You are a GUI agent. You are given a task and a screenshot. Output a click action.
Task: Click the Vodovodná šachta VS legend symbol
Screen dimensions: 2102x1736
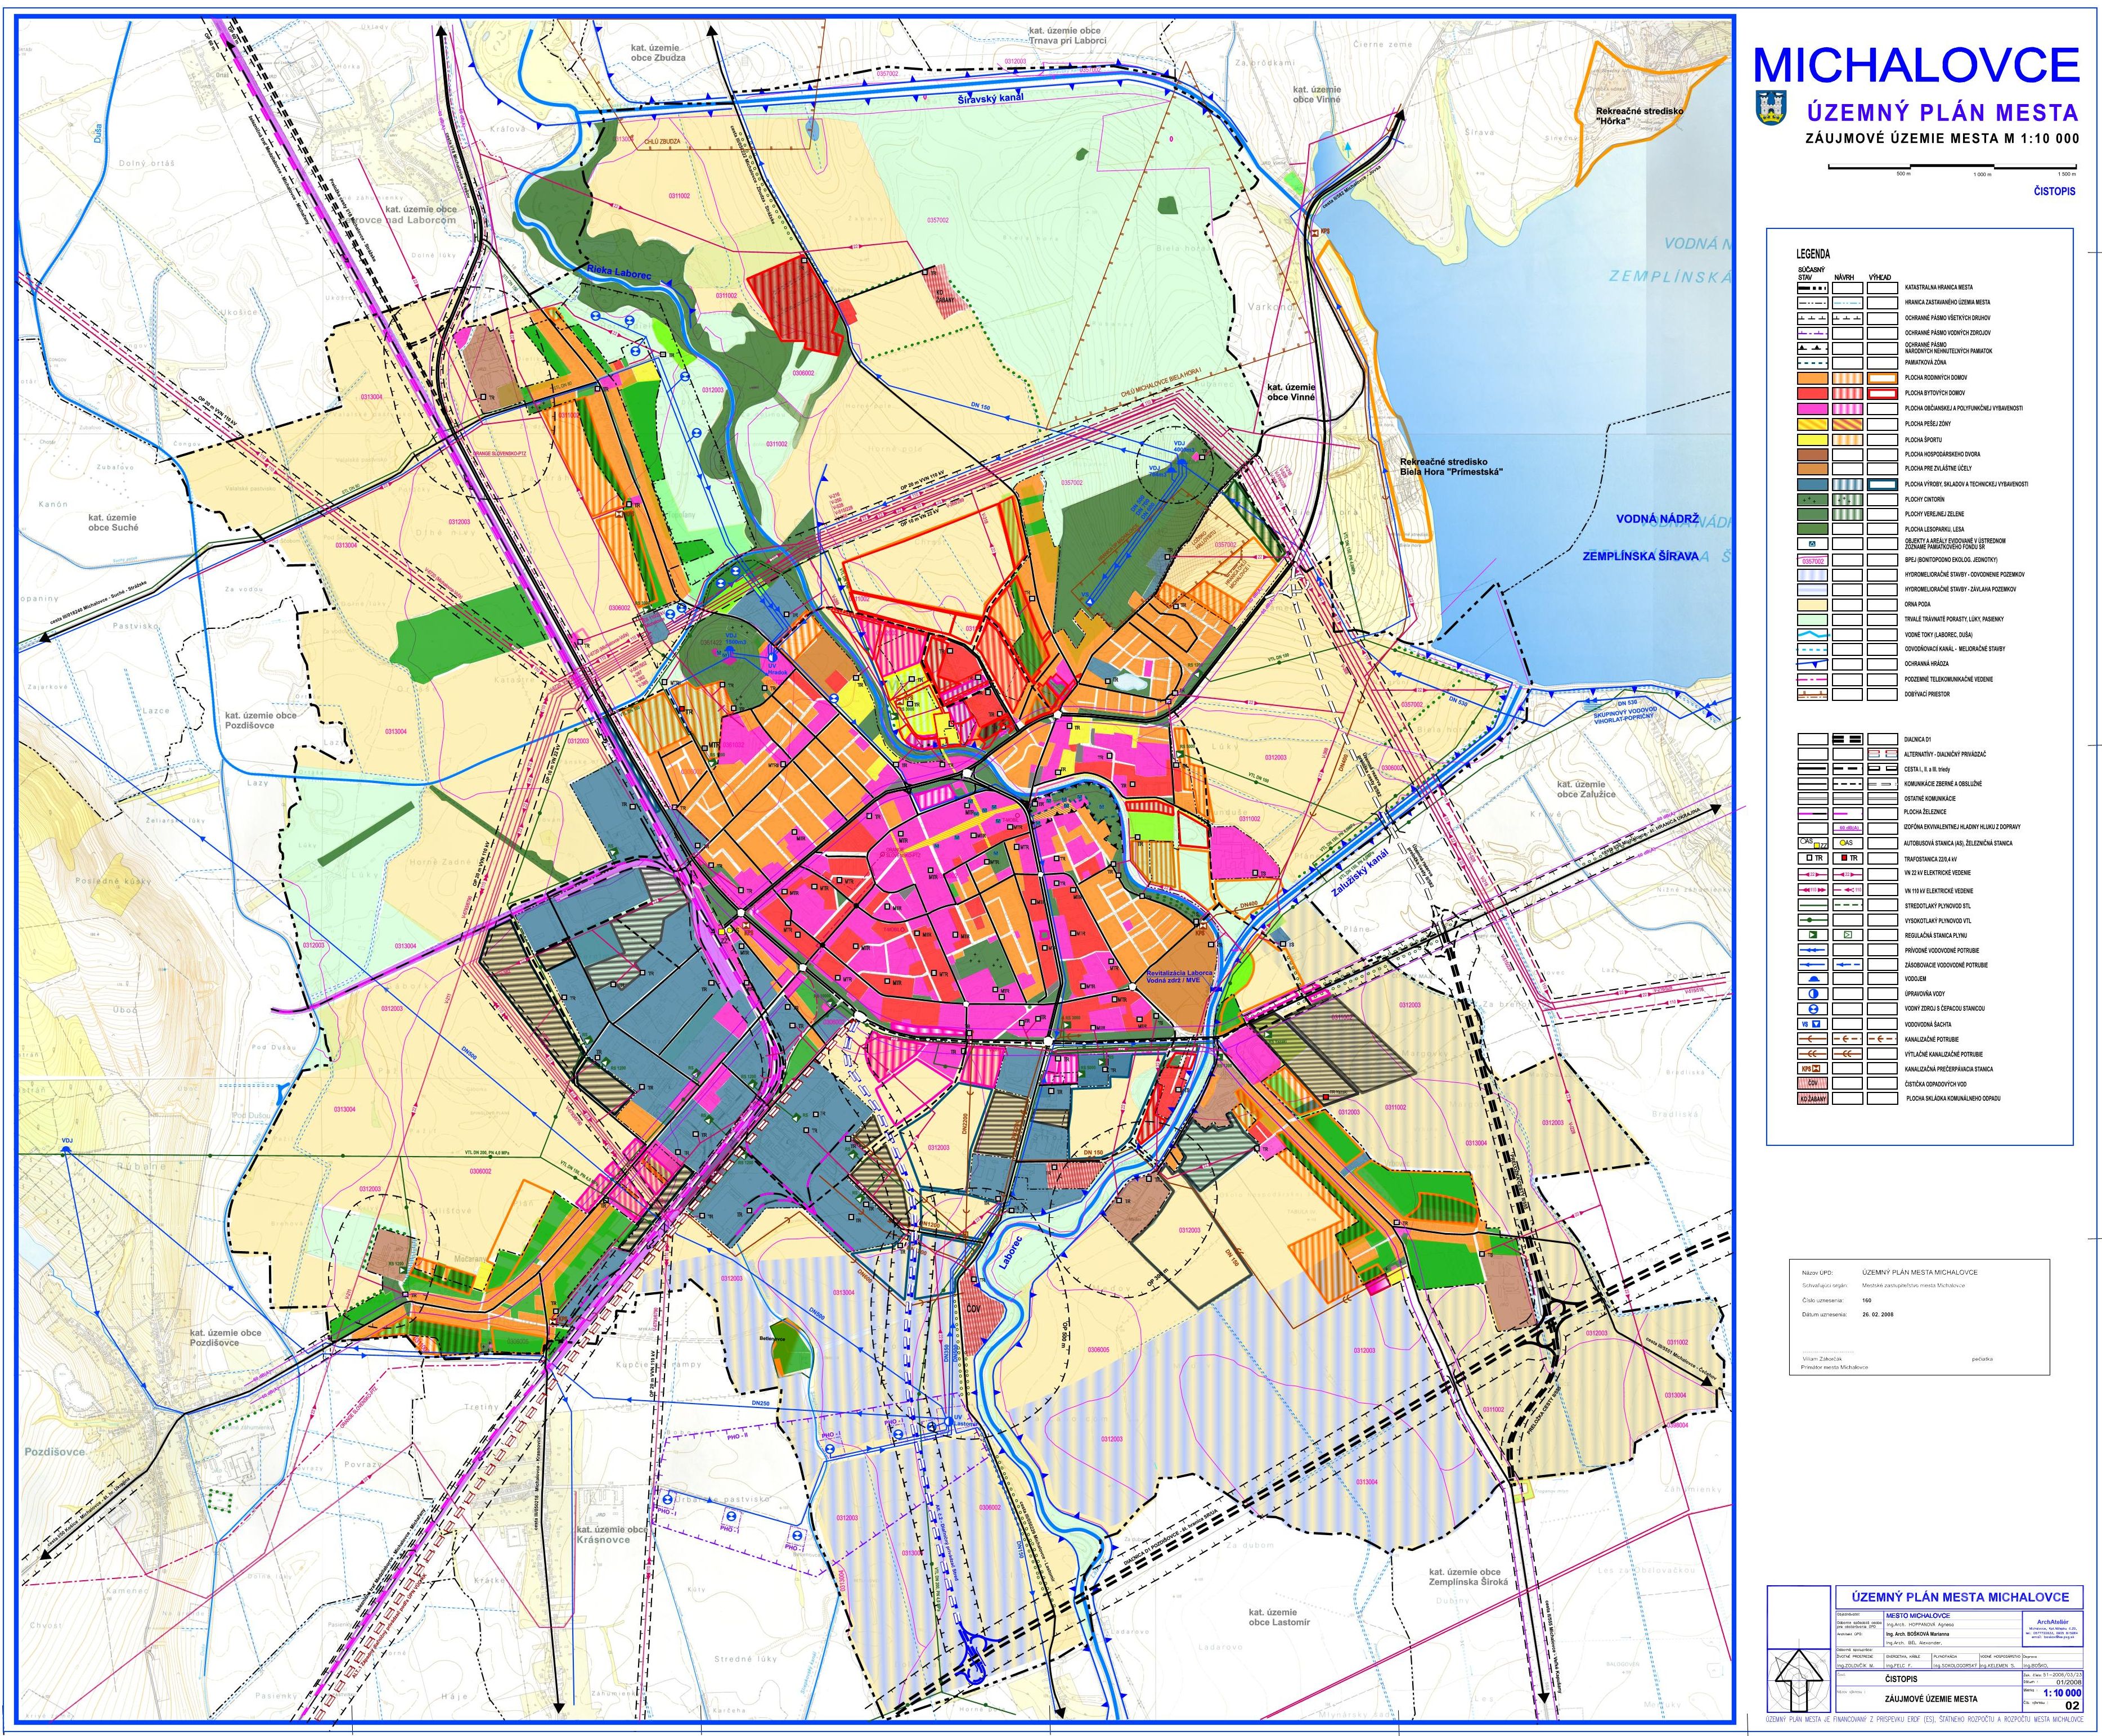tap(1812, 1024)
